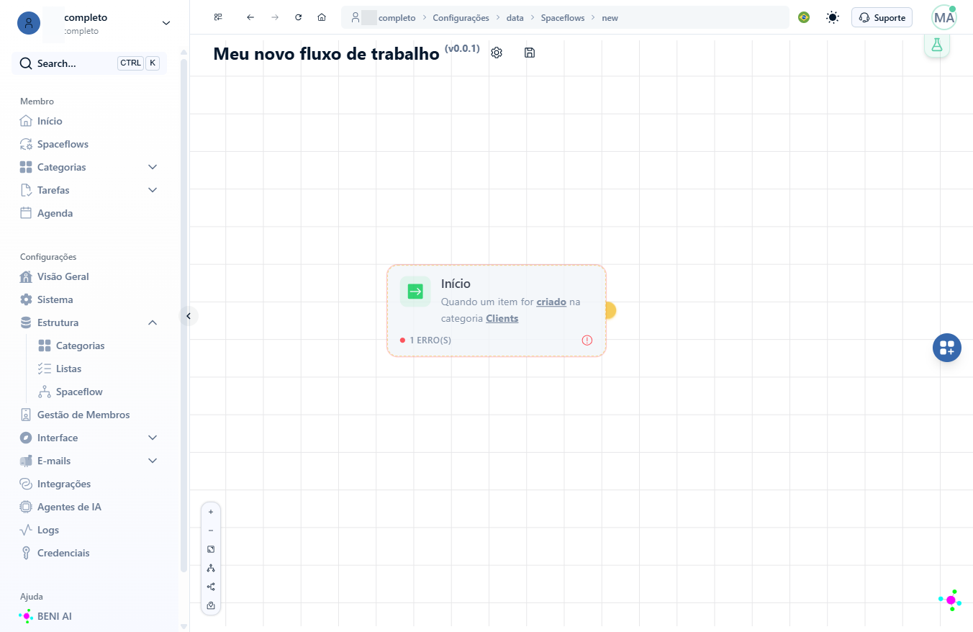Screen dimensions: 973x632
Task: Zoom in on the canvas with plus
Action: pyautogui.click(x=211, y=512)
